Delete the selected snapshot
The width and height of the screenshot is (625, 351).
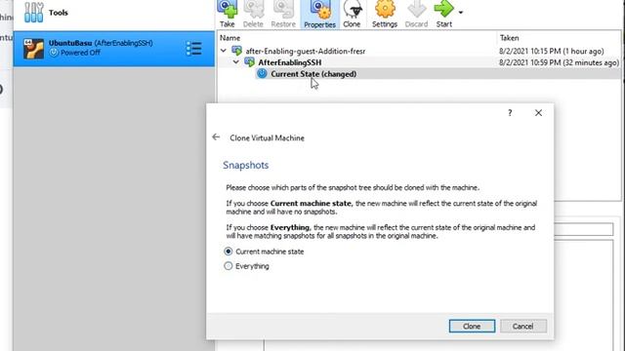click(x=253, y=15)
